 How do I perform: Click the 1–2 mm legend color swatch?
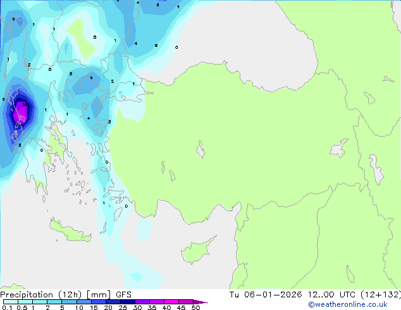tap(40, 302)
